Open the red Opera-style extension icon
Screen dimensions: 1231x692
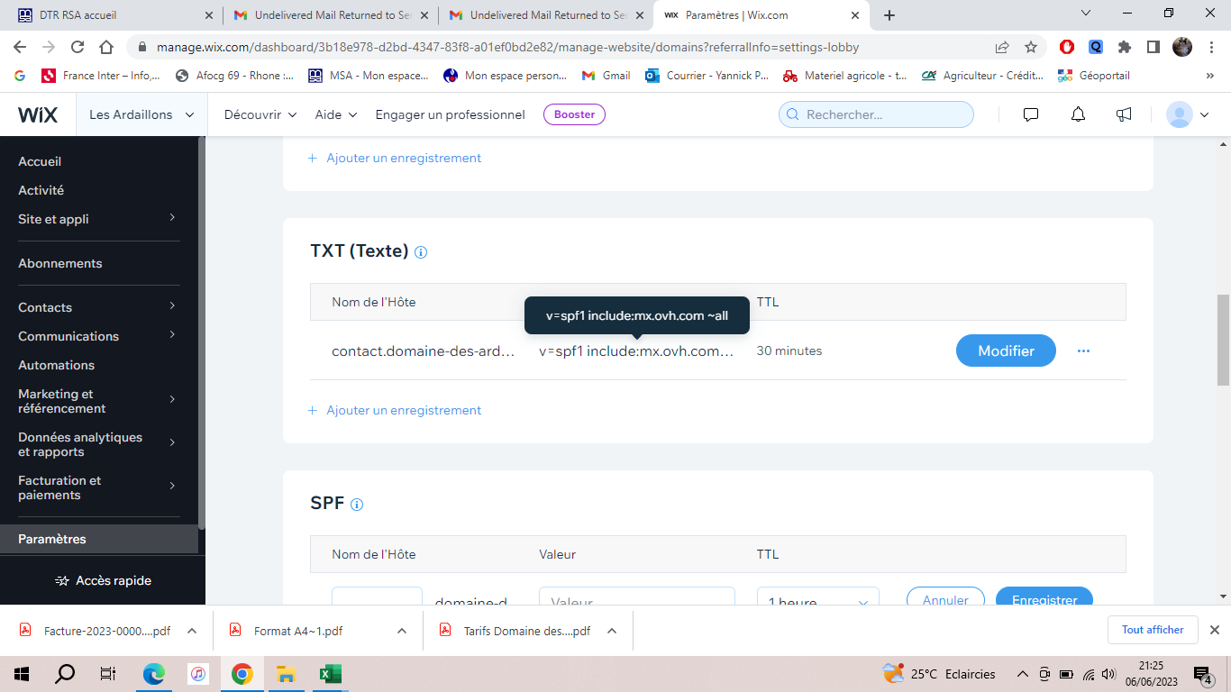click(x=1067, y=47)
